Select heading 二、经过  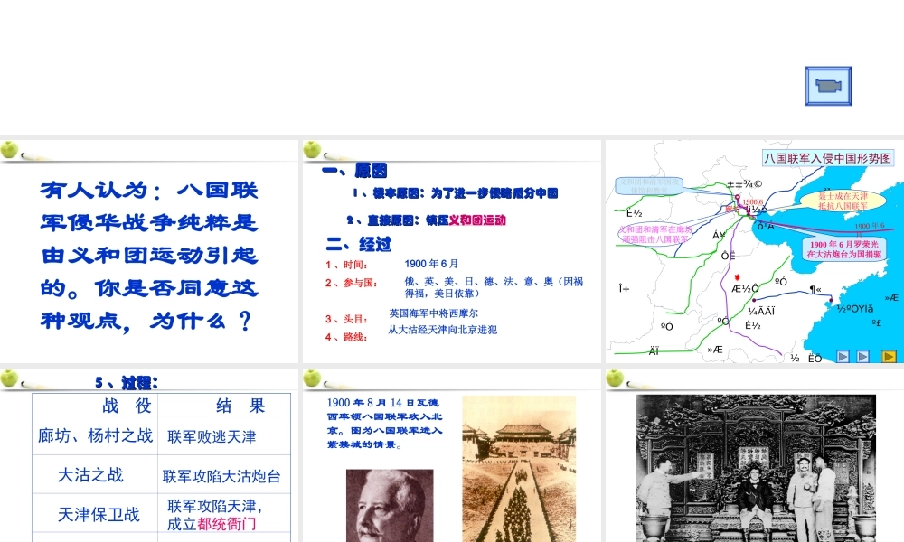pos(359,244)
